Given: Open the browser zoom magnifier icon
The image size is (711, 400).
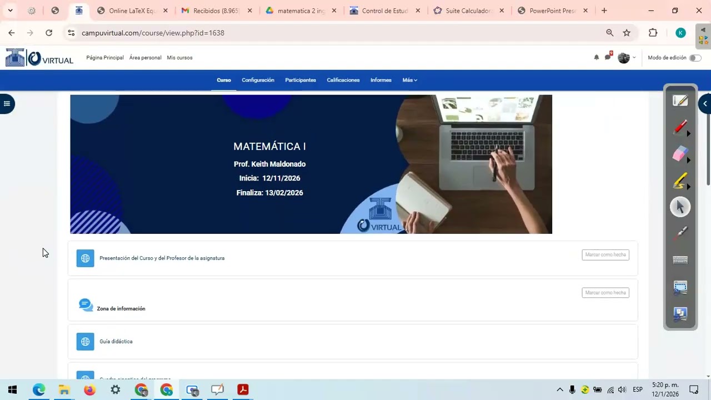Looking at the screenshot, I should tap(610, 33).
